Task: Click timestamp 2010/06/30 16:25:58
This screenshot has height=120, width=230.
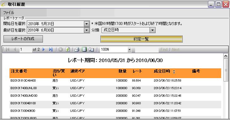Action: tap(168, 81)
